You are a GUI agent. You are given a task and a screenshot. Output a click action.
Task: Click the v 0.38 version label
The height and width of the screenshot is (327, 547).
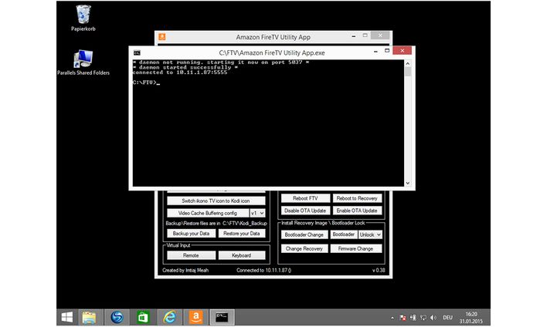coord(379,270)
